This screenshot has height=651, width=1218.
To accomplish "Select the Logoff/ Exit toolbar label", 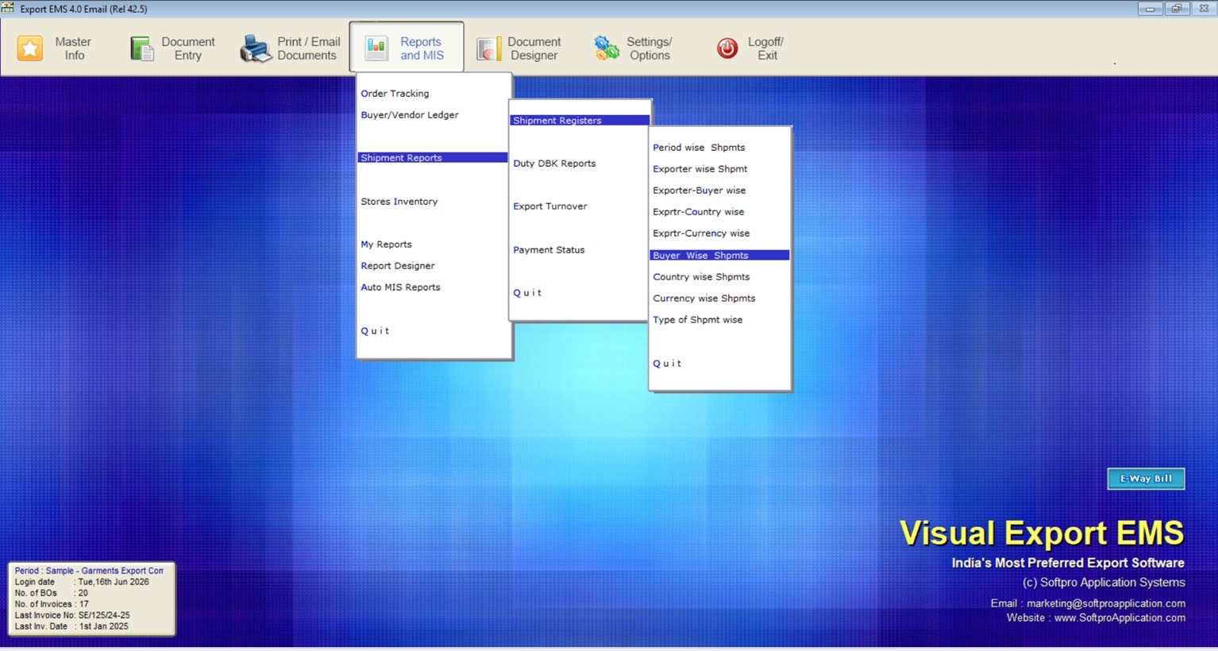I will tap(766, 48).
